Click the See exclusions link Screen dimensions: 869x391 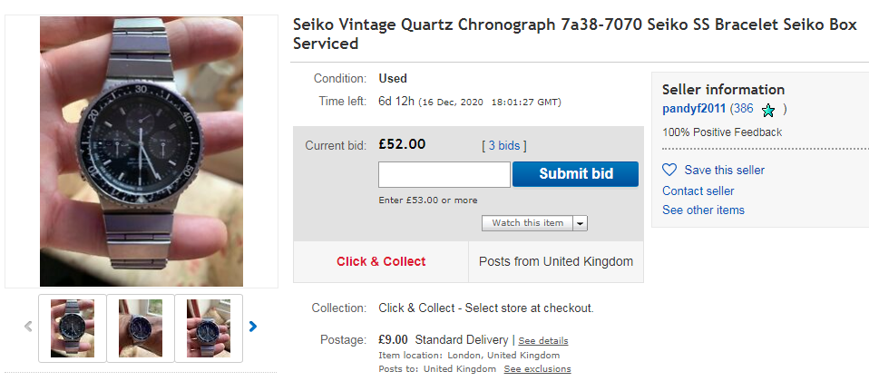[537, 369]
